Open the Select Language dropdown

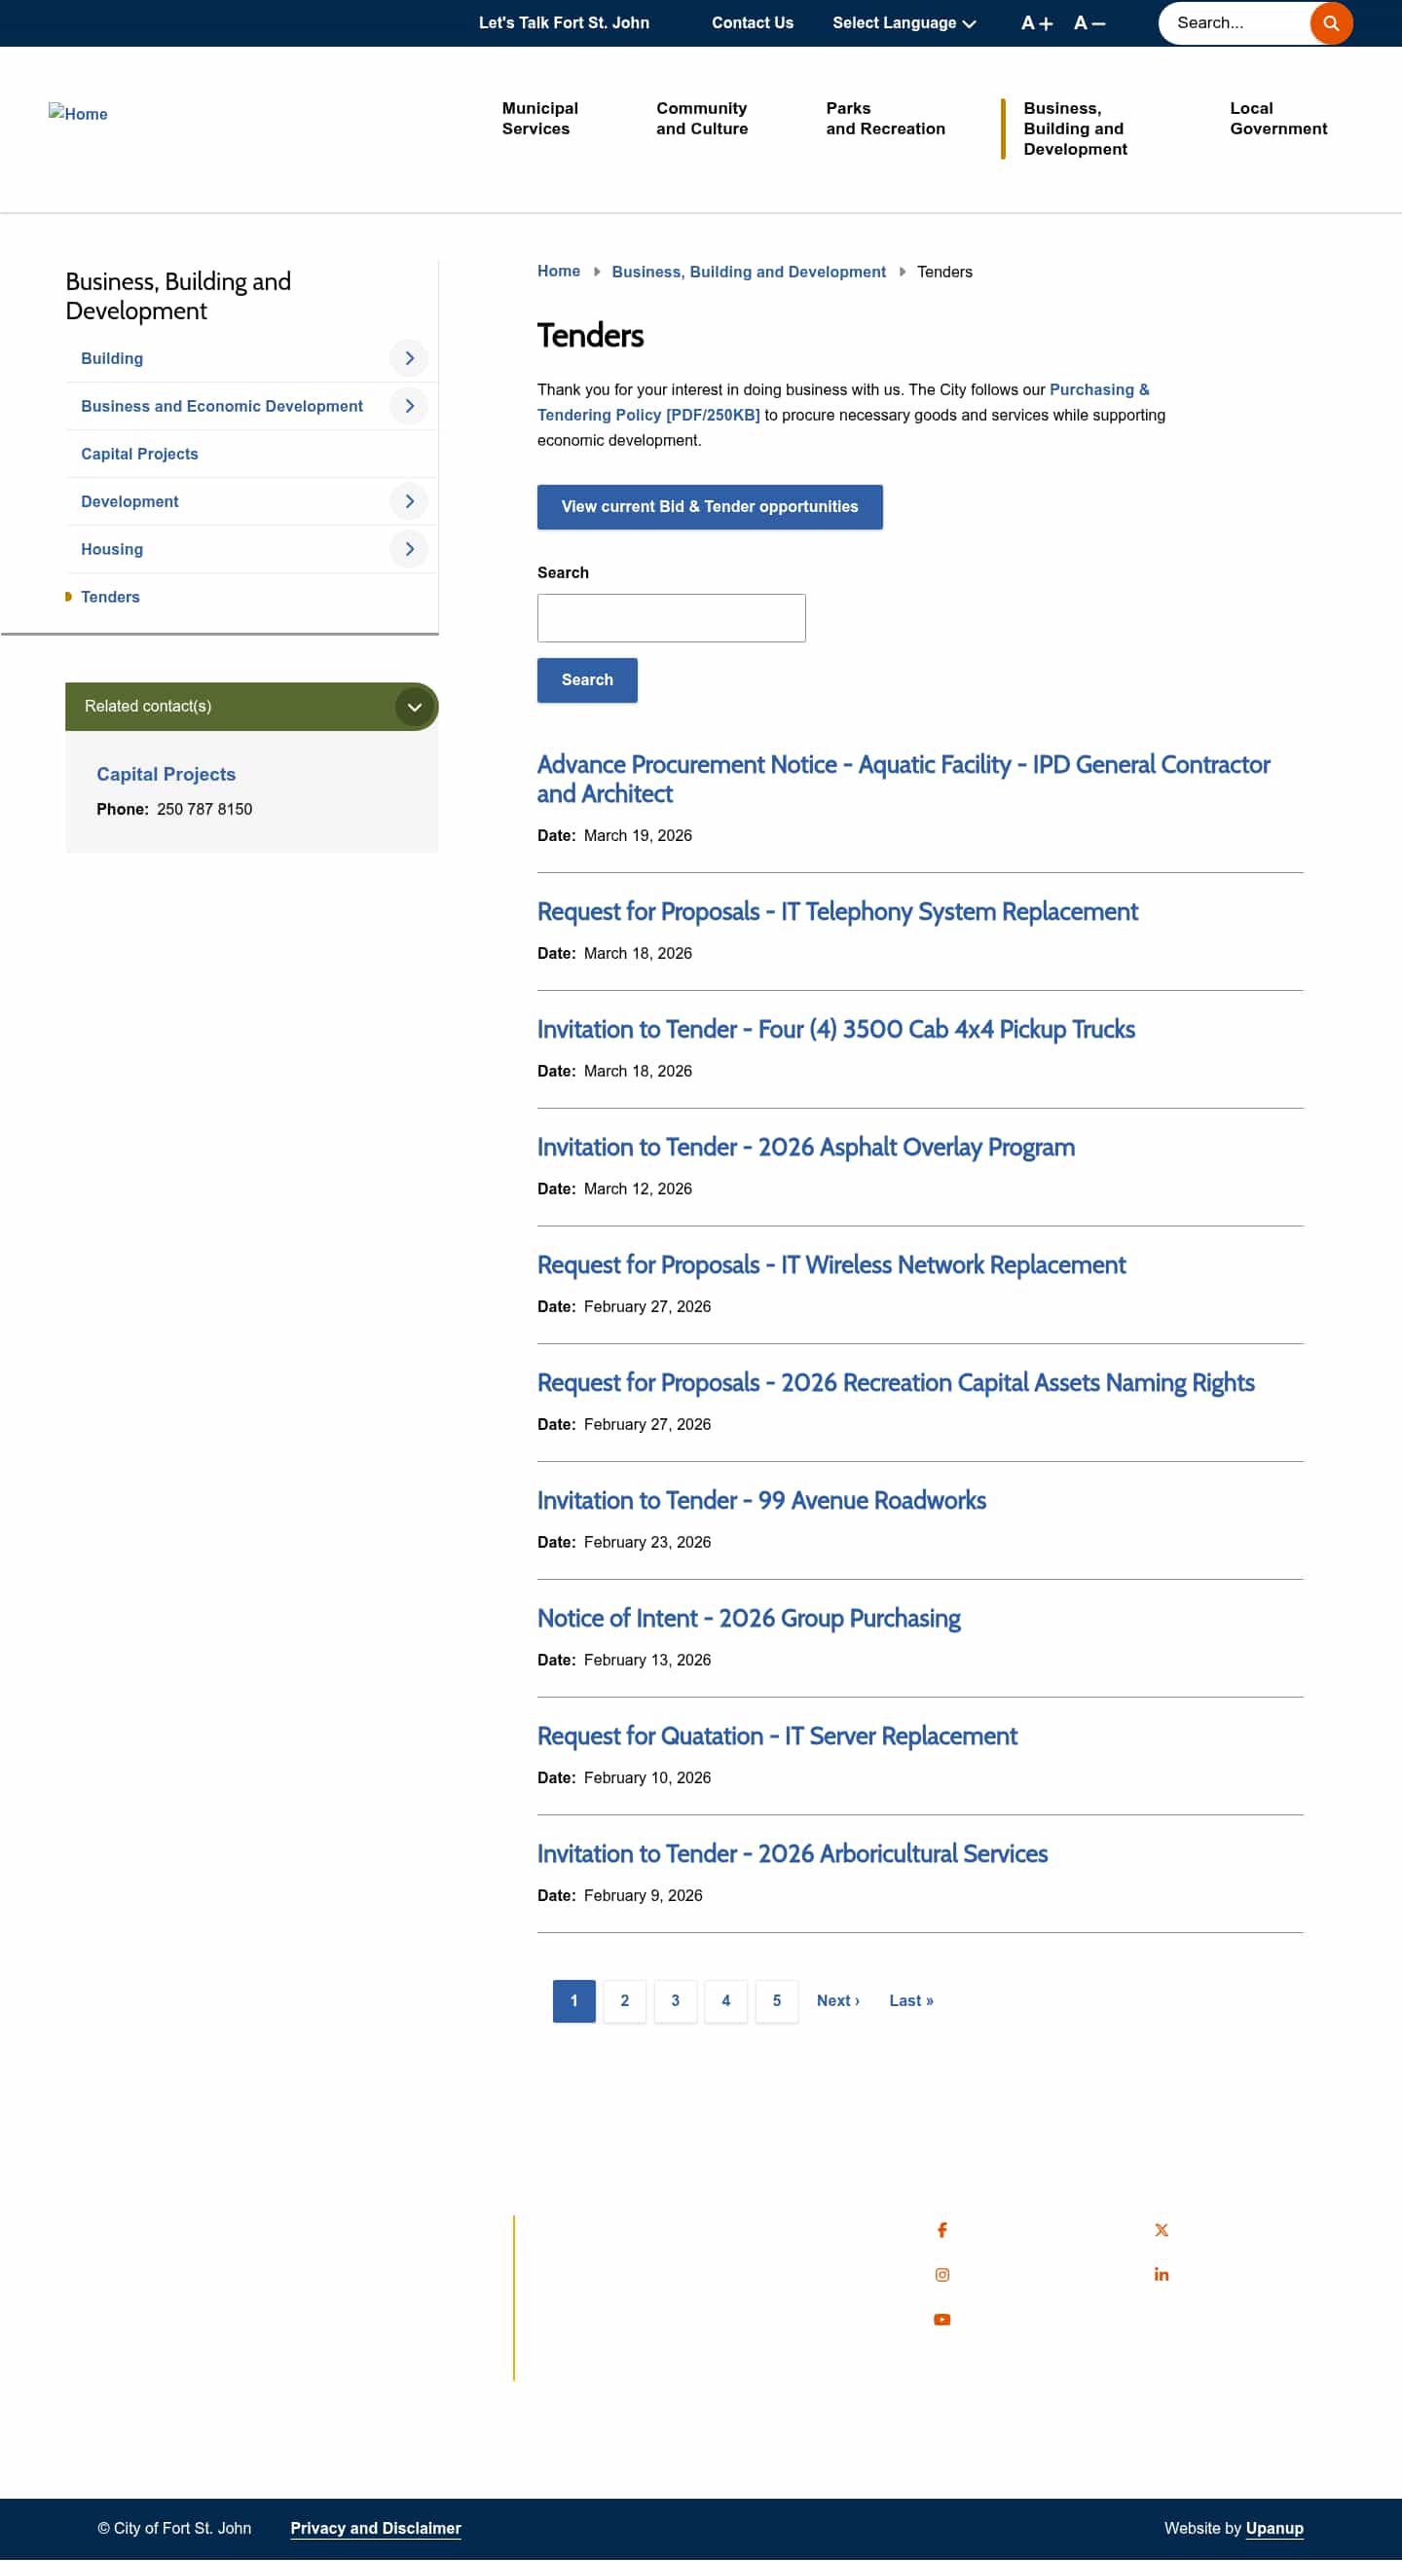[x=903, y=21]
